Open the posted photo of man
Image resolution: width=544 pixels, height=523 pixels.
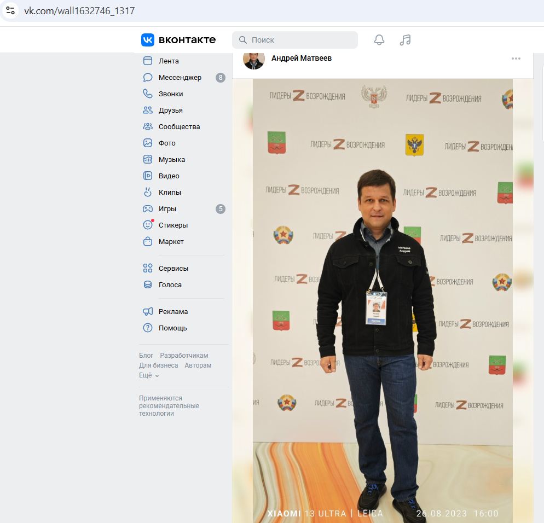(x=382, y=300)
